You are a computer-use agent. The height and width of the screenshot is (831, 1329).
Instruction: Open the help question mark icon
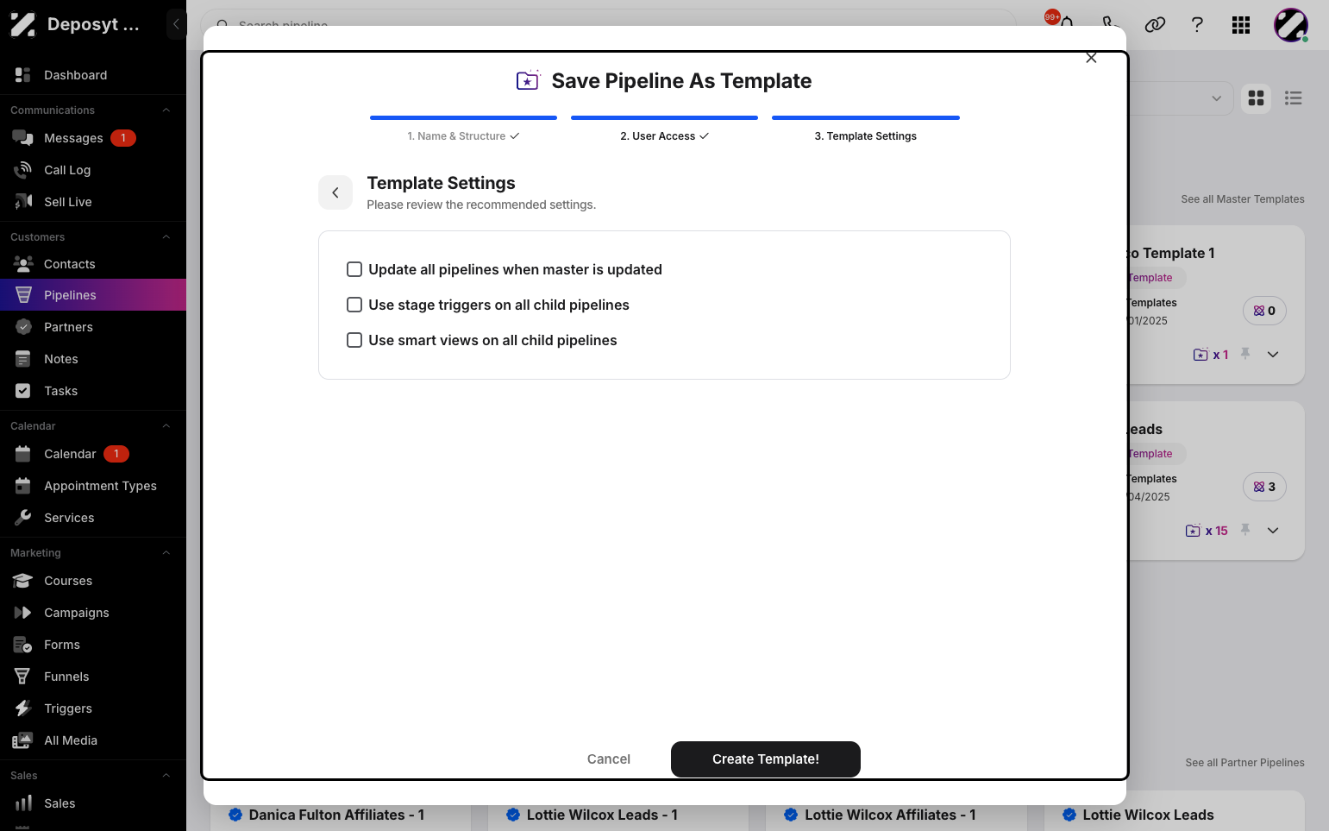coord(1197,25)
